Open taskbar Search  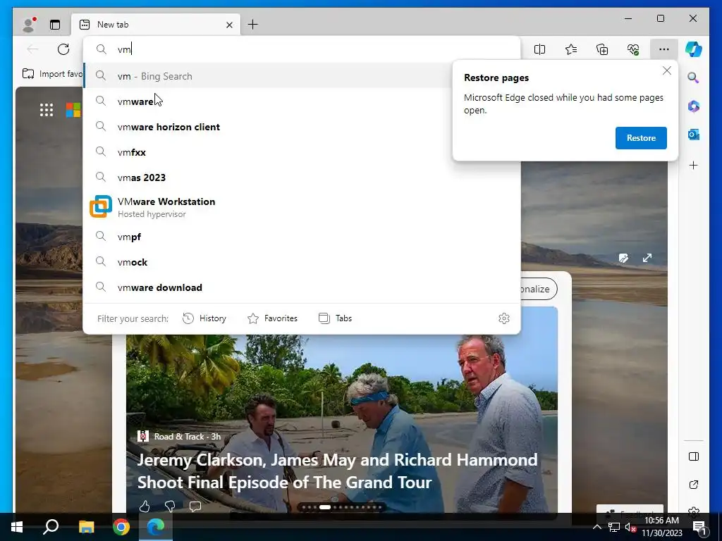51,527
